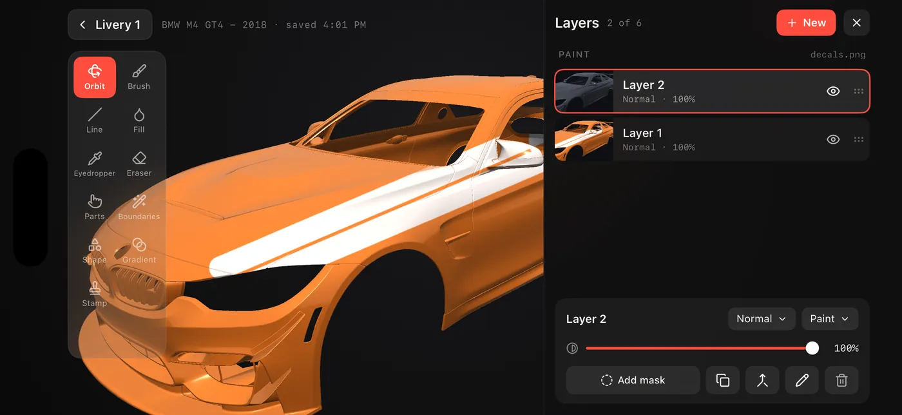Image resolution: width=902 pixels, height=415 pixels.
Task: Select the Eraser tool
Action: 139,164
